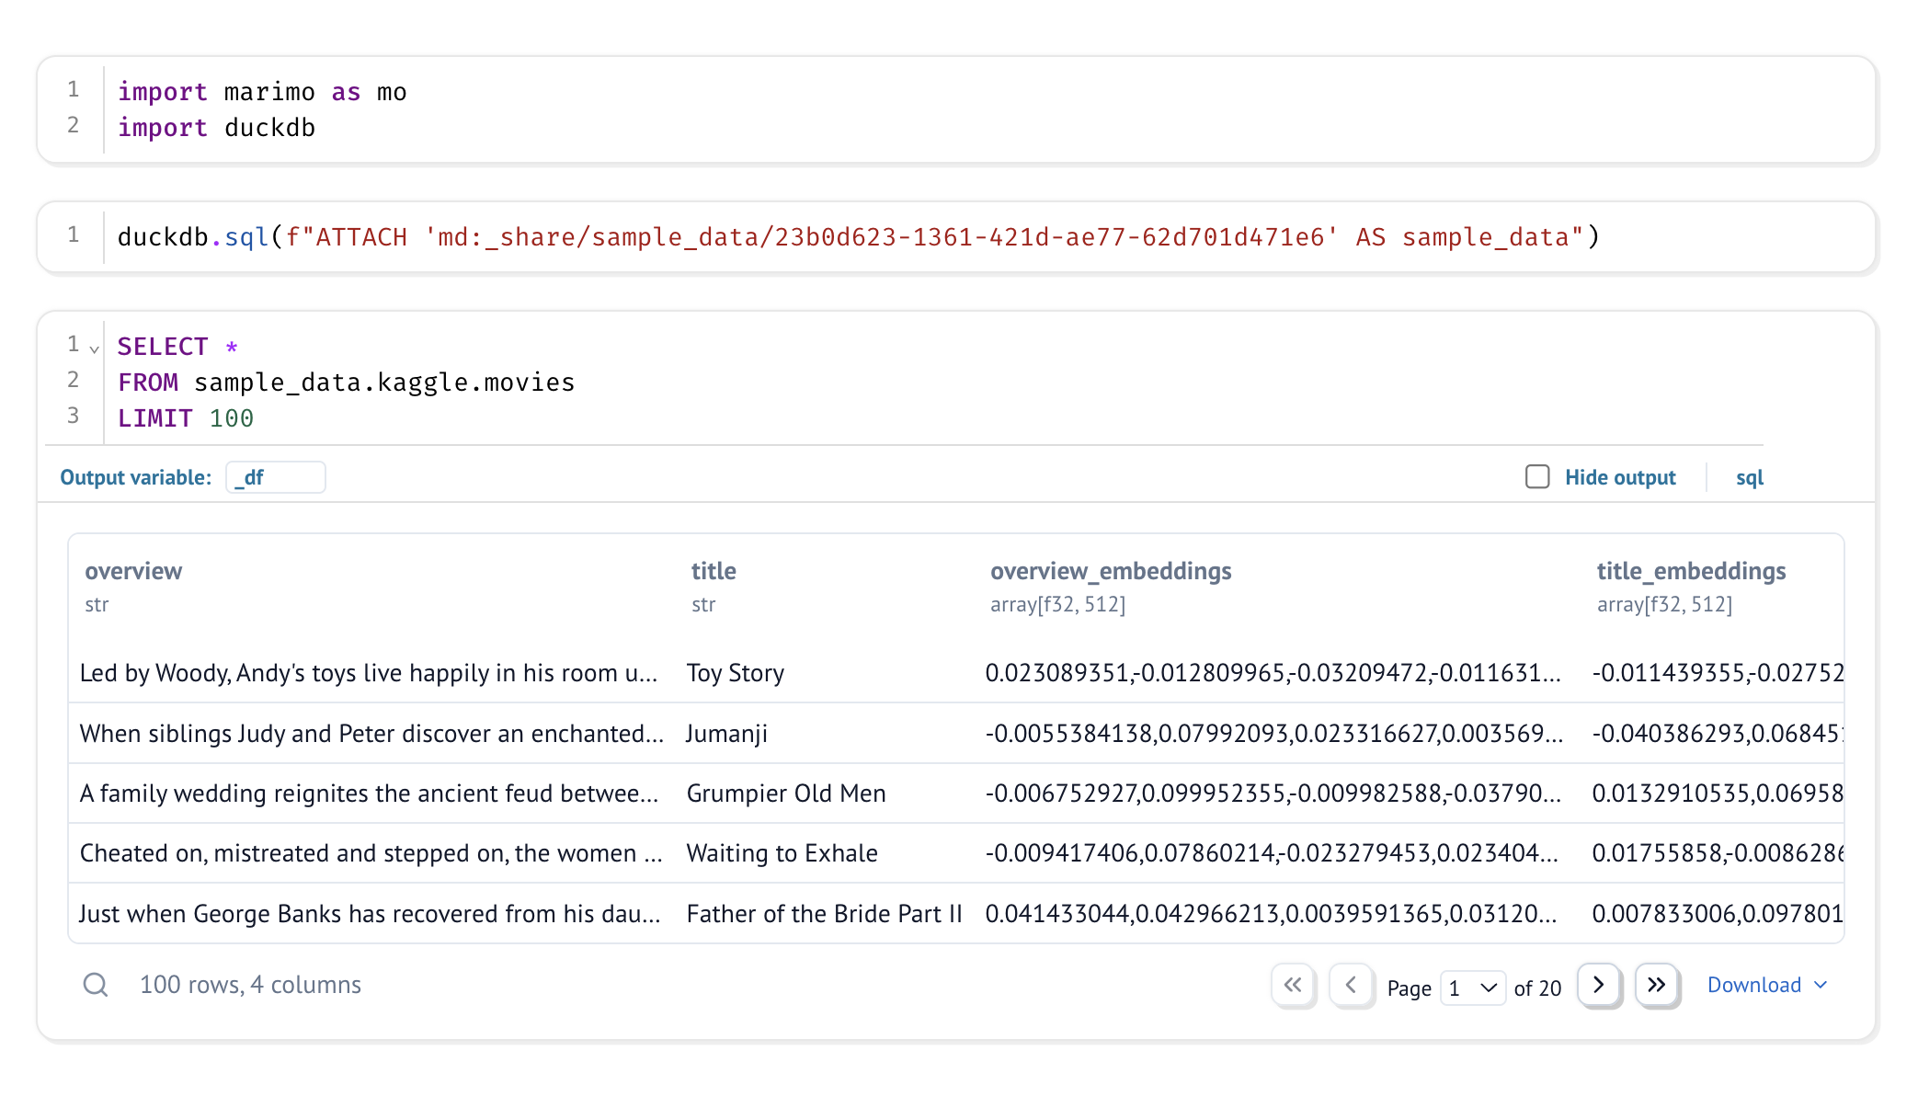The image size is (1918, 1096).
Task: Click the Hide output label text
Action: click(1619, 477)
